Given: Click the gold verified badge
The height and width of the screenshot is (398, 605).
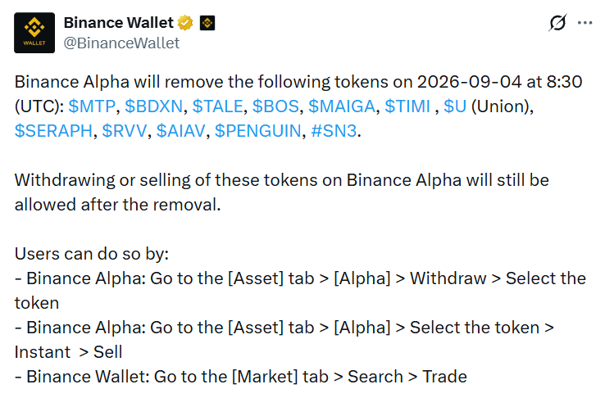Looking at the screenshot, I should [185, 23].
